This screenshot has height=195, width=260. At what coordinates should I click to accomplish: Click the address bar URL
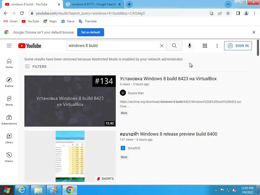click(x=90, y=13)
